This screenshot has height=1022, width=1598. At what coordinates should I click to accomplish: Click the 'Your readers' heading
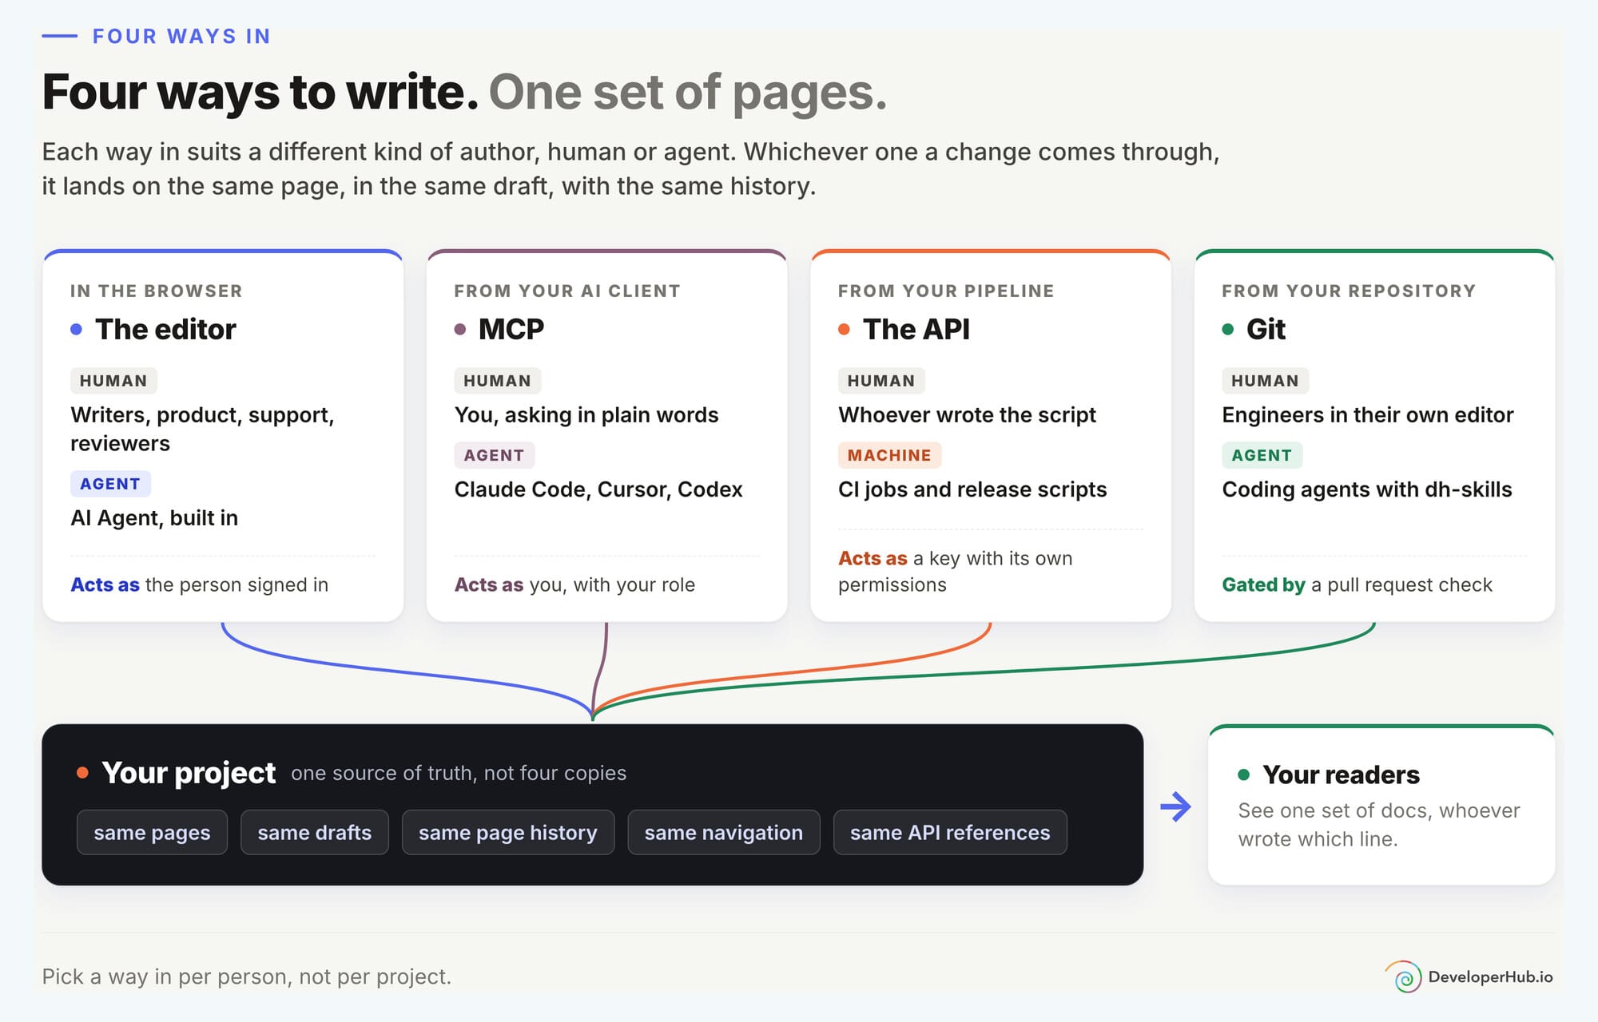pos(1341,774)
